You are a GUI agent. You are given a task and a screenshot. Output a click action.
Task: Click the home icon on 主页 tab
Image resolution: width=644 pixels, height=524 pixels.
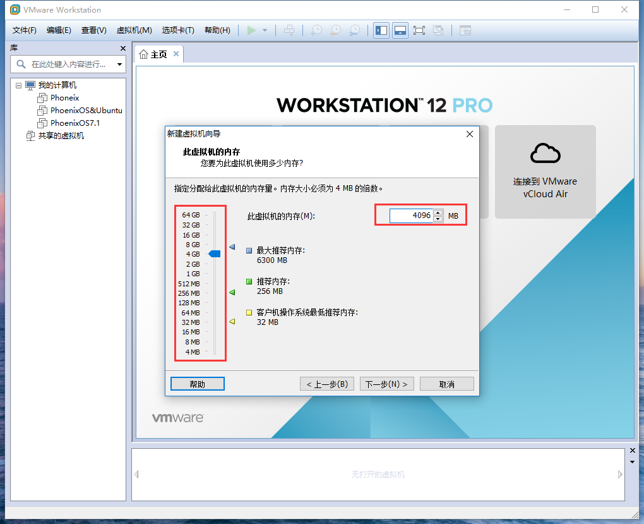pos(143,54)
